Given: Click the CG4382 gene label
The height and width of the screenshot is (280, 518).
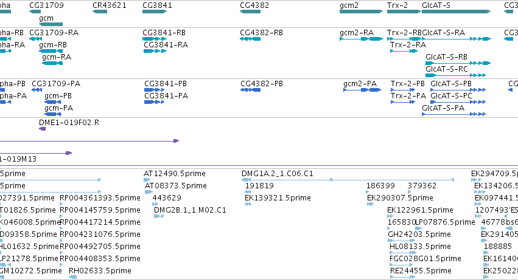Looking at the screenshot, I should point(254,5).
